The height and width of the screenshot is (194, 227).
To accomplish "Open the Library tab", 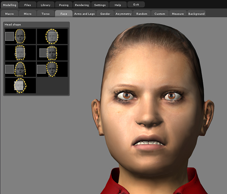I will [45, 5].
